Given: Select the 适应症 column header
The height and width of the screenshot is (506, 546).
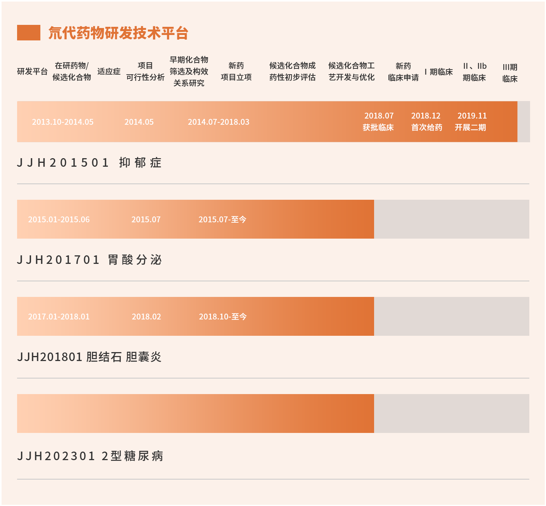Looking at the screenshot, I should 109,72.
